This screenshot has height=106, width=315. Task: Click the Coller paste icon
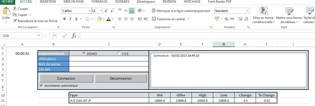(6, 11)
